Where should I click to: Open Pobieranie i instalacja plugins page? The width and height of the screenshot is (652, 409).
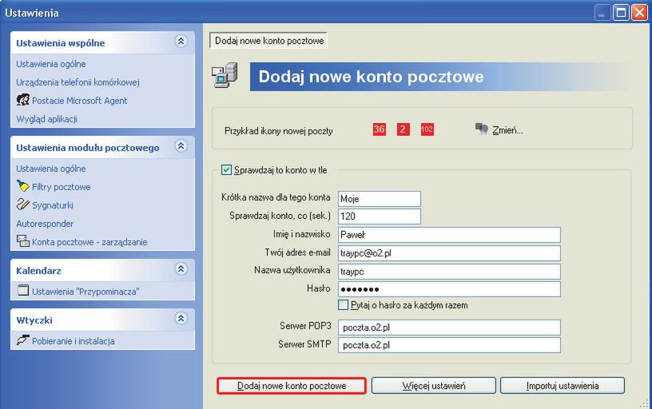[x=74, y=341]
